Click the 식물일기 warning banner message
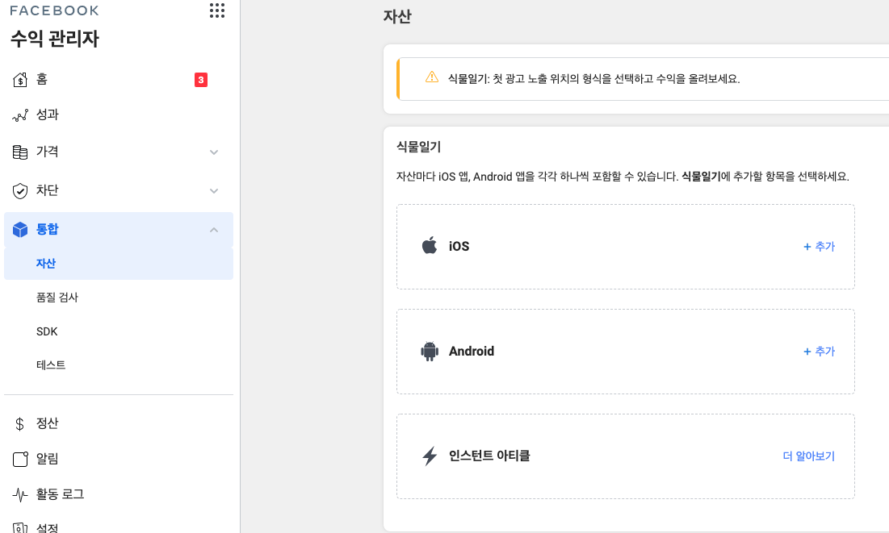Viewport: 889px width, 533px height. click(x=593, y=79)
